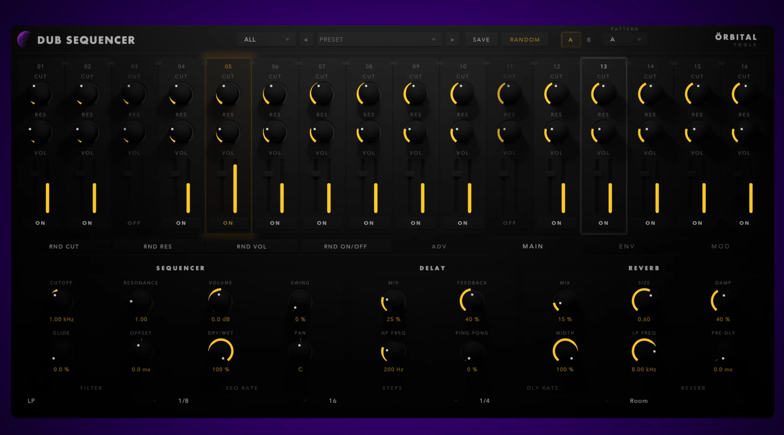Click the sequencer CUTOFF knob
Screen dimensions: 784x435
click(x=61, y=301)
